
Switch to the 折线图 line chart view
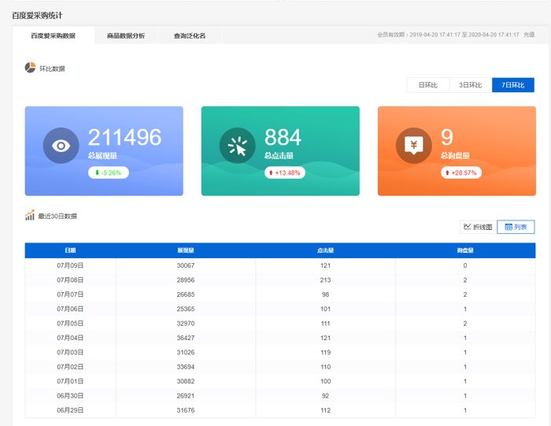tap(478, 227)
